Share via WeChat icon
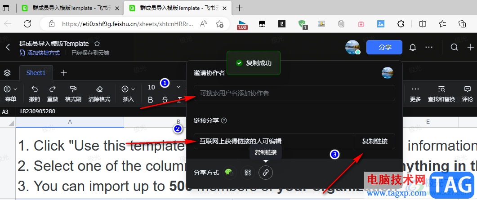The height and width of the screenshot is (200, 477). [x=229, y=173]
